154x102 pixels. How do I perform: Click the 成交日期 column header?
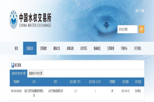click(125, 82)
